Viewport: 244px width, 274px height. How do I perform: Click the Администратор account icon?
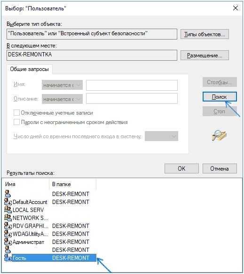point(8,242)
